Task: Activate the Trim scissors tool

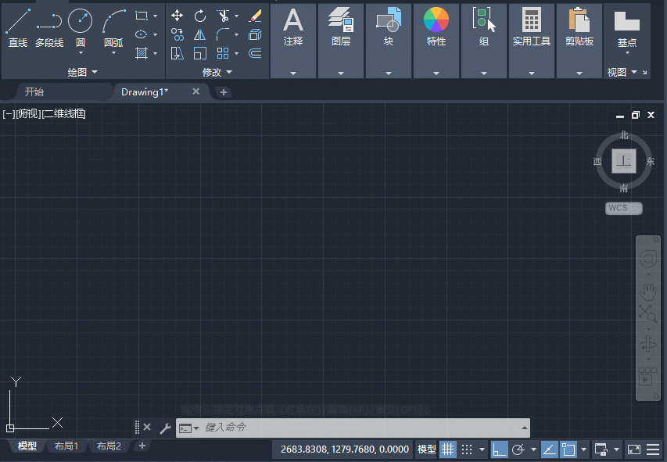Action: click(x=223, y=16)
